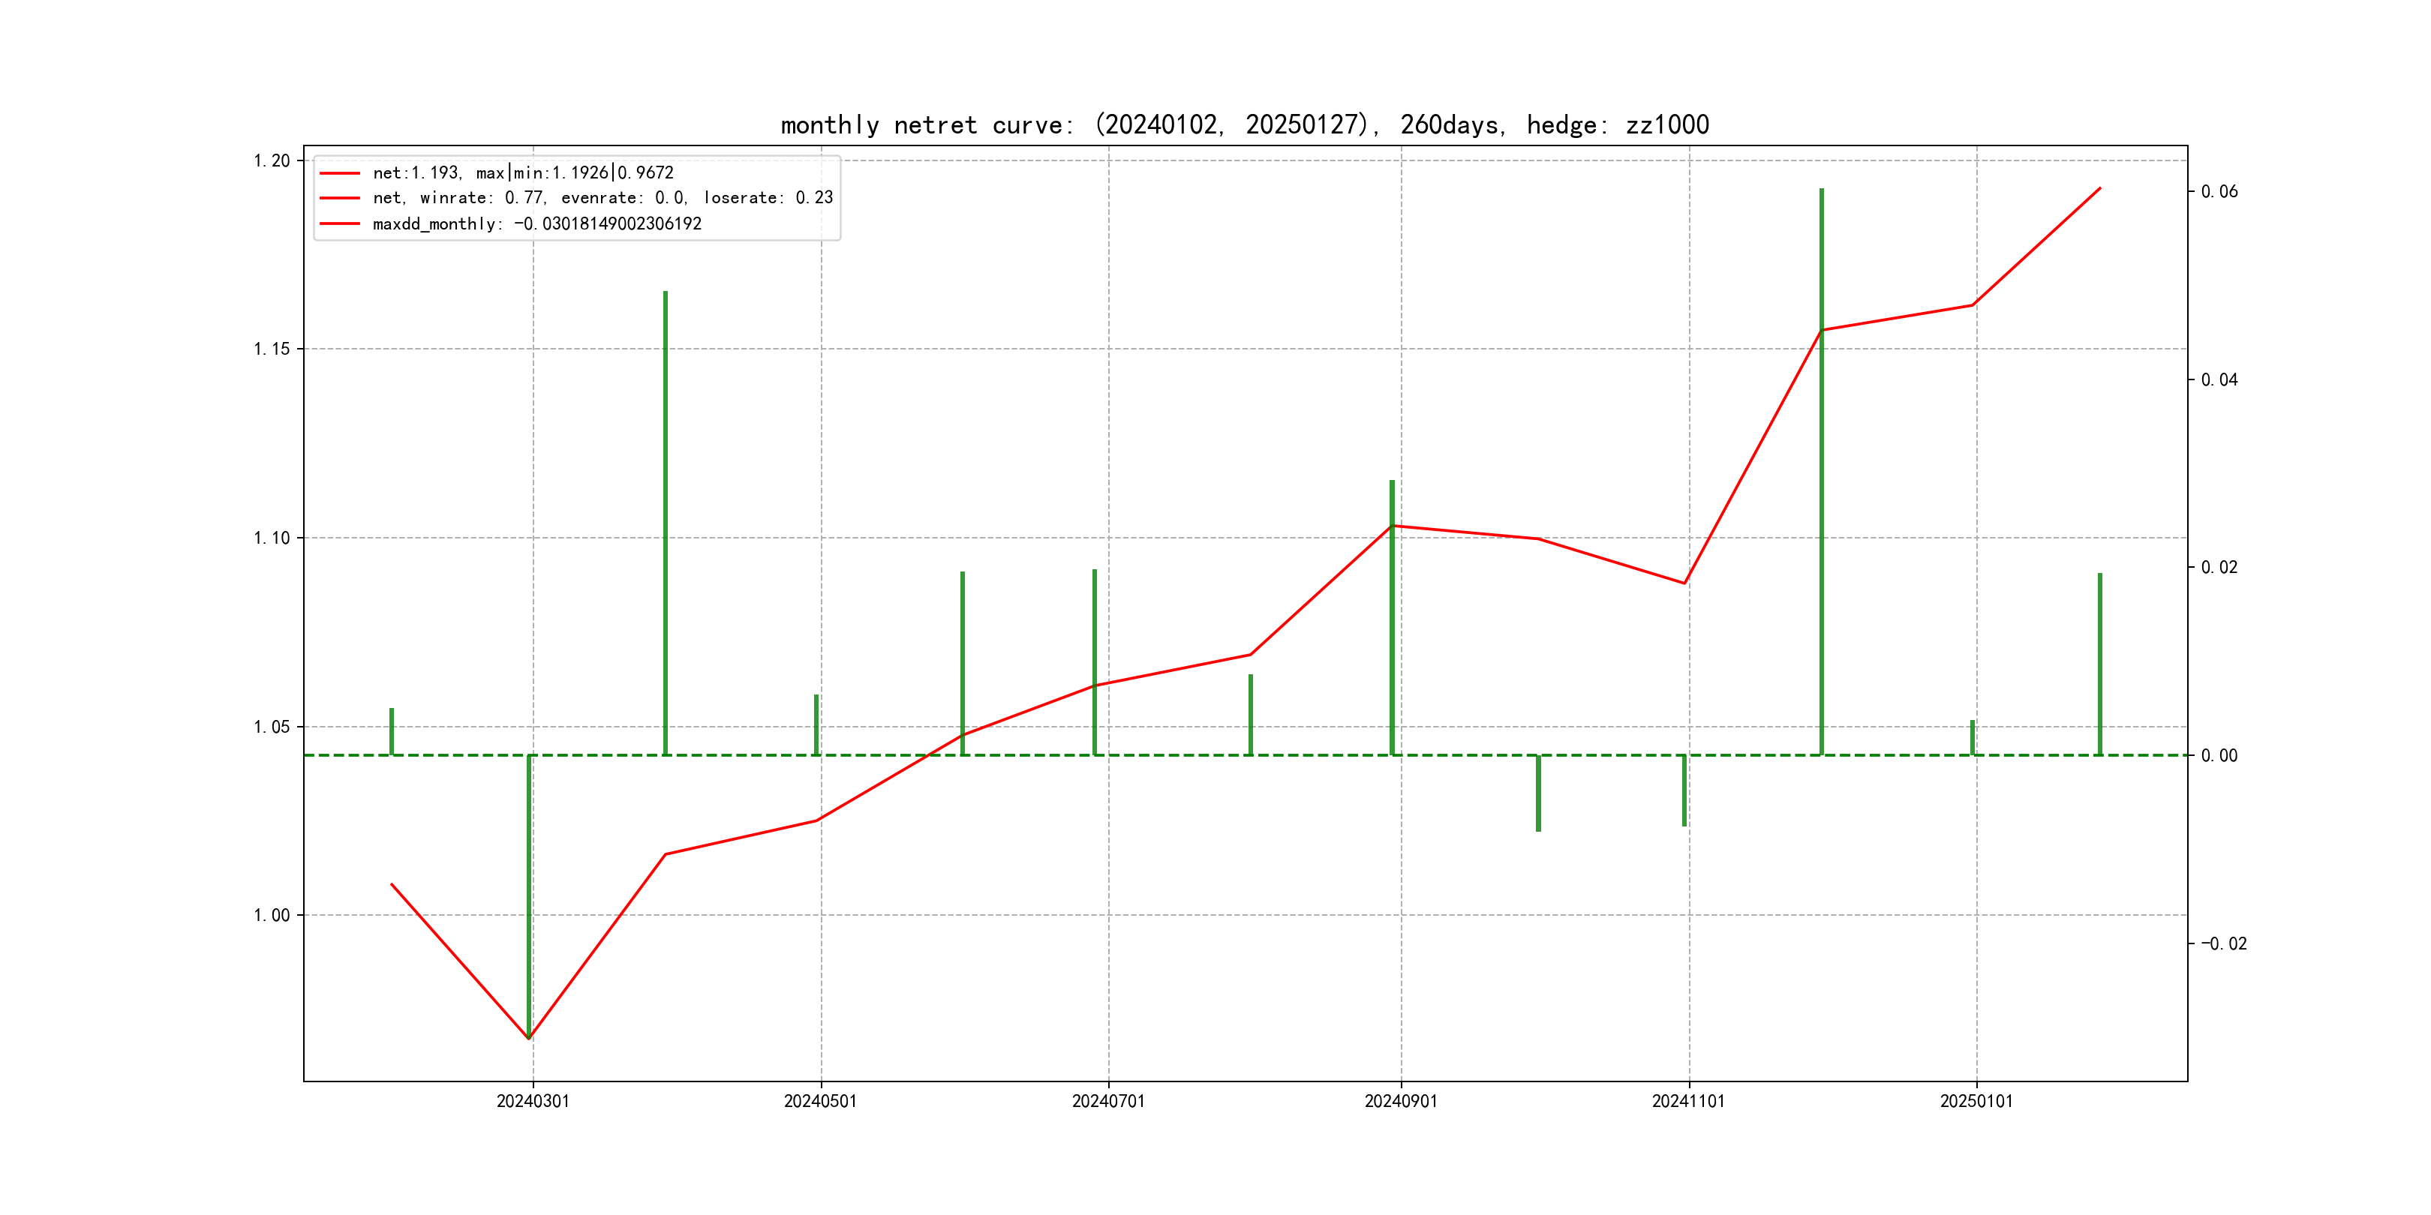The width and height of the screenshot is (2431, 1215).
Task: Click the red curve's lowest point
Action: click(528, 1039)
